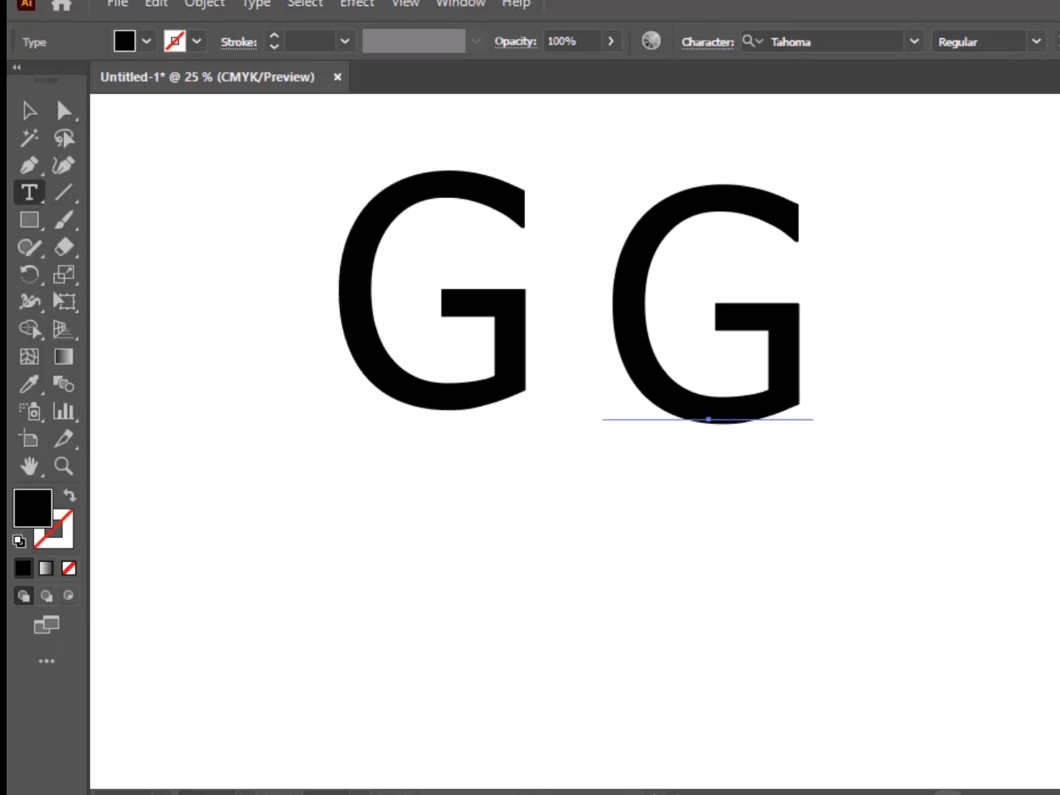Select the Symbol Sprayer tool
This screenshot has height=795, width=1060.
[x=29, y=411]
